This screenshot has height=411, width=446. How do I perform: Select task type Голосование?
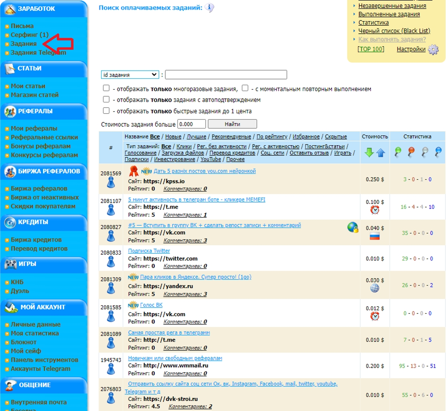(140, 153)
